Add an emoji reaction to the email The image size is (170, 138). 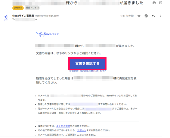click(x=146, y=16)
